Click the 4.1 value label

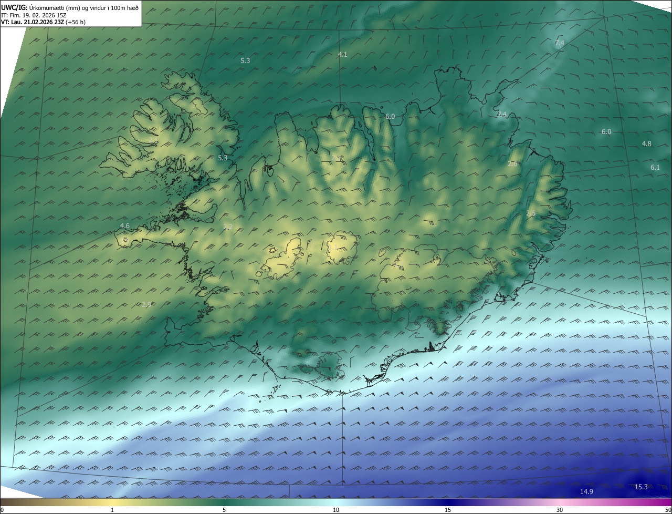pos(342,54)
